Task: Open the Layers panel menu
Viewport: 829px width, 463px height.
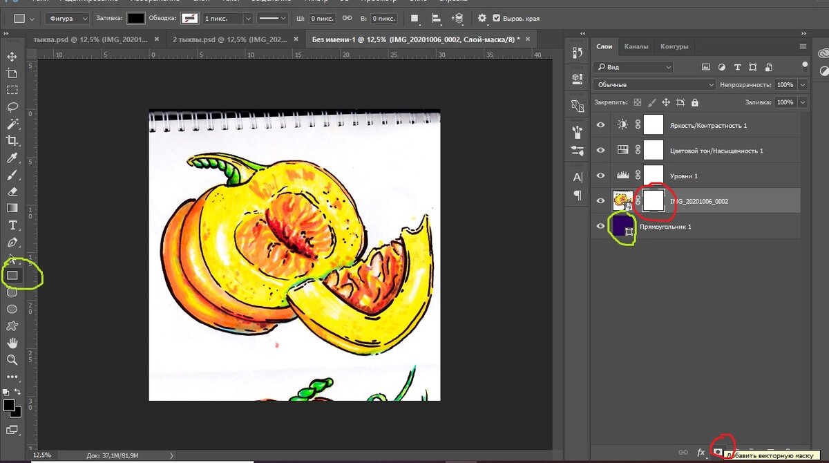Action: [x=803, y=46]
